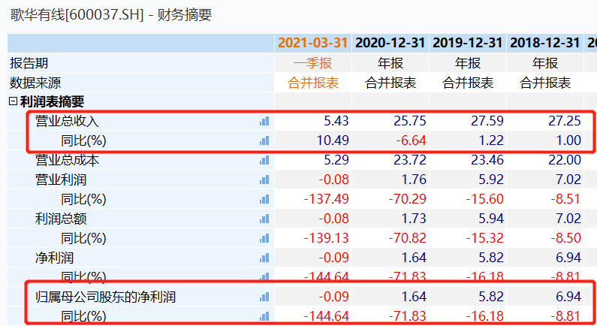Select total profit growth -15.32

(484, 238)
